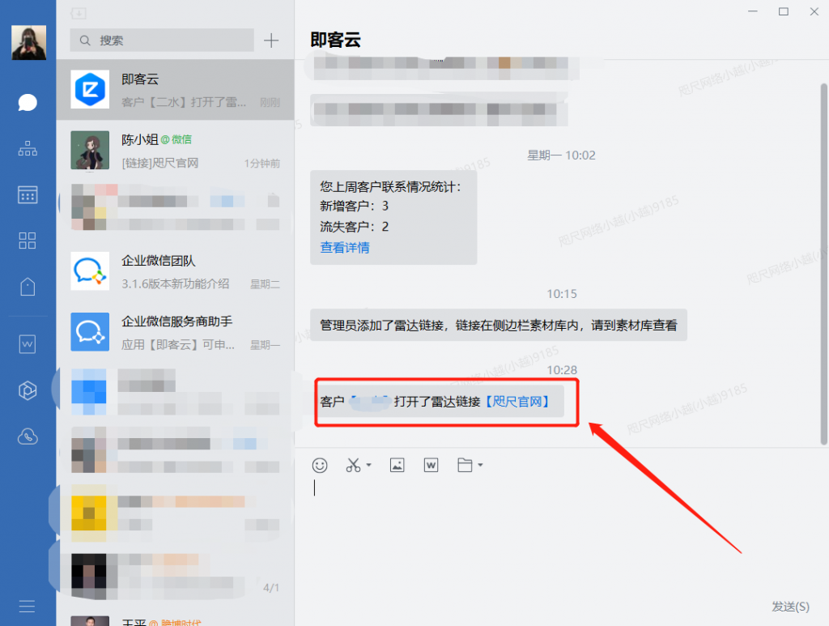Close the window
The image size is (829, 626).
[814, 11]
